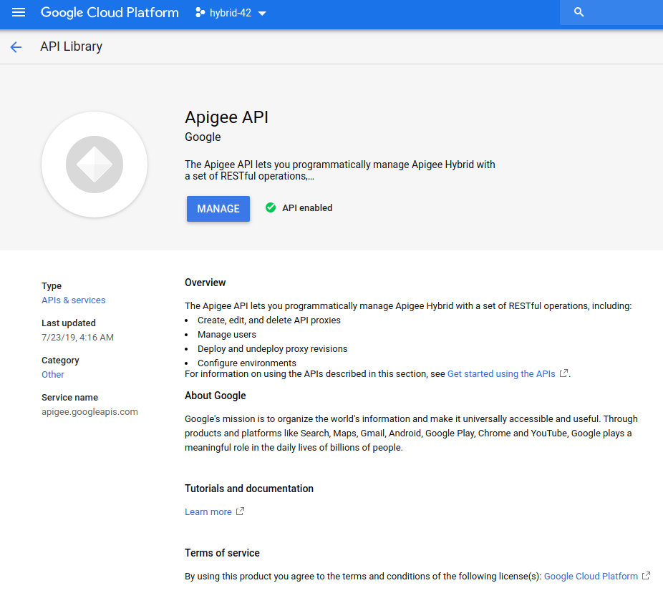Click external-link icon beside Learn more
Viewport: 663px width, 593px height.
[240, 511]
